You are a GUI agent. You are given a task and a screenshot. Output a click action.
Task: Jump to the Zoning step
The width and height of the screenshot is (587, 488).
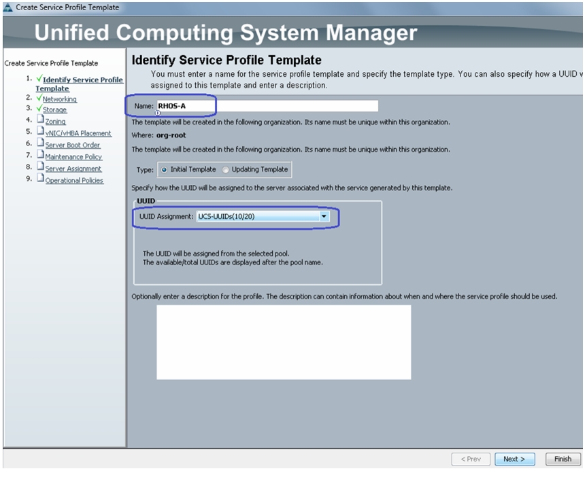pos(55,122)
